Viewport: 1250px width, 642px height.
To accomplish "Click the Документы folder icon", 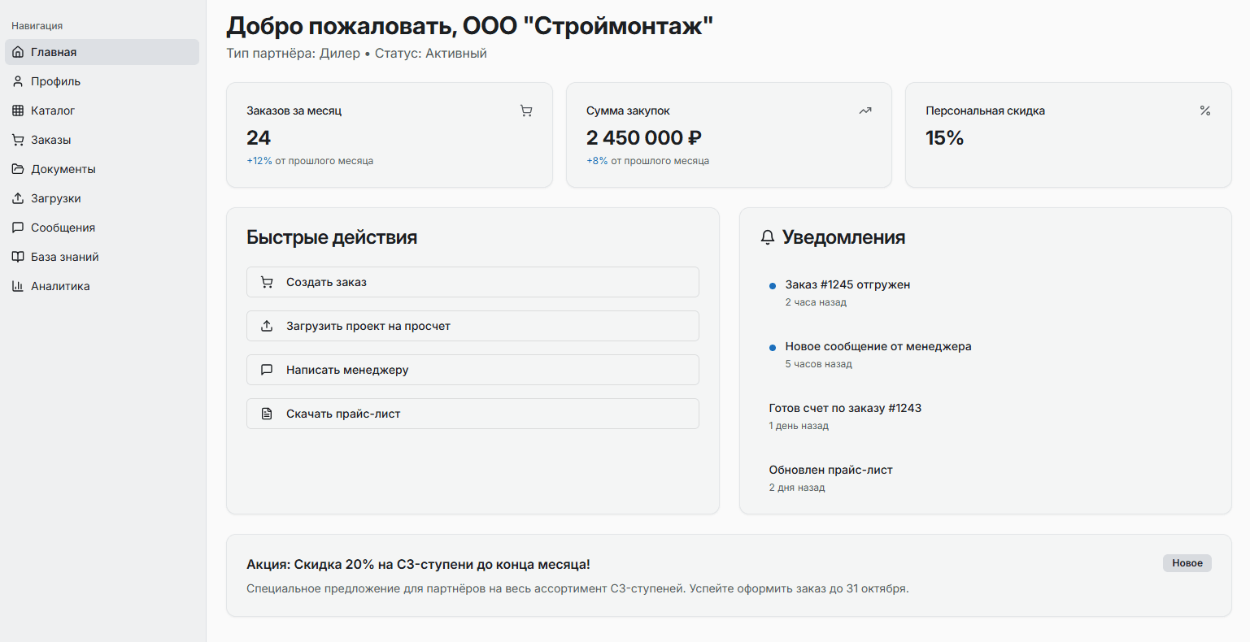I will pos(17,169).
